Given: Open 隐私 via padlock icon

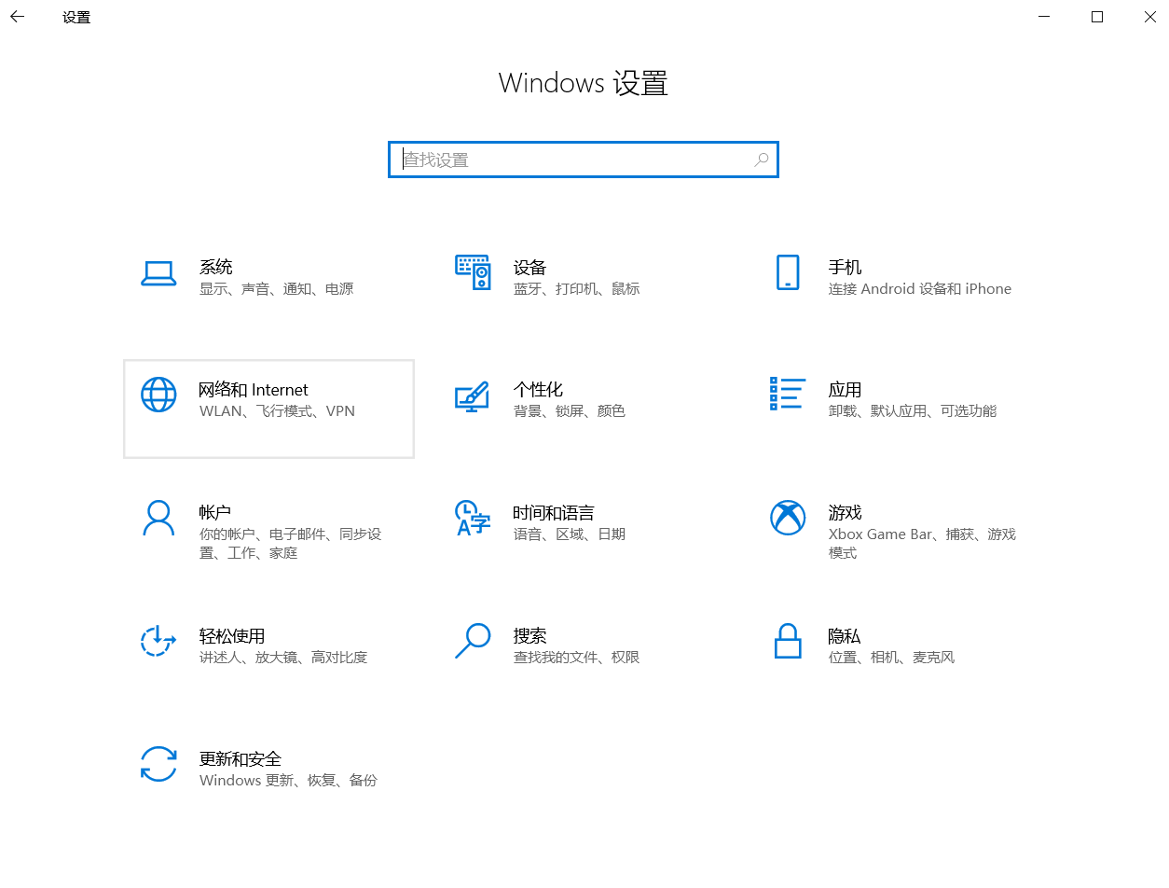Looking at the screenshot, I should point(788,641).
